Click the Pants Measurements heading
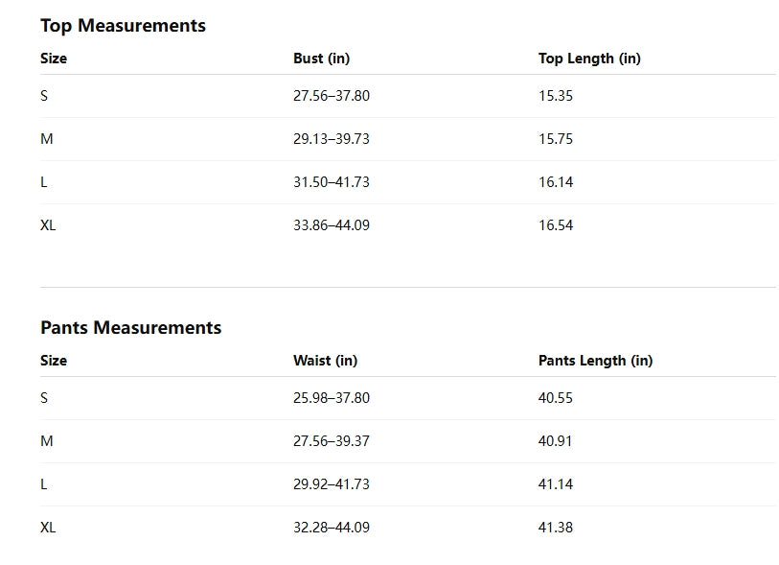The width and height of the screenshot is (779, 565). tap(130, 328)
